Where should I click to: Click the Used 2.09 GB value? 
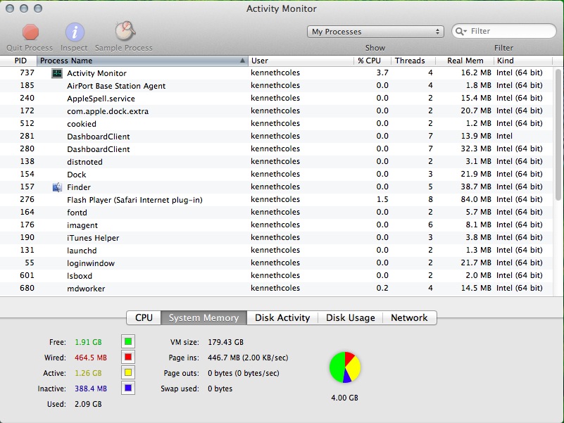[x=88, y=404]
